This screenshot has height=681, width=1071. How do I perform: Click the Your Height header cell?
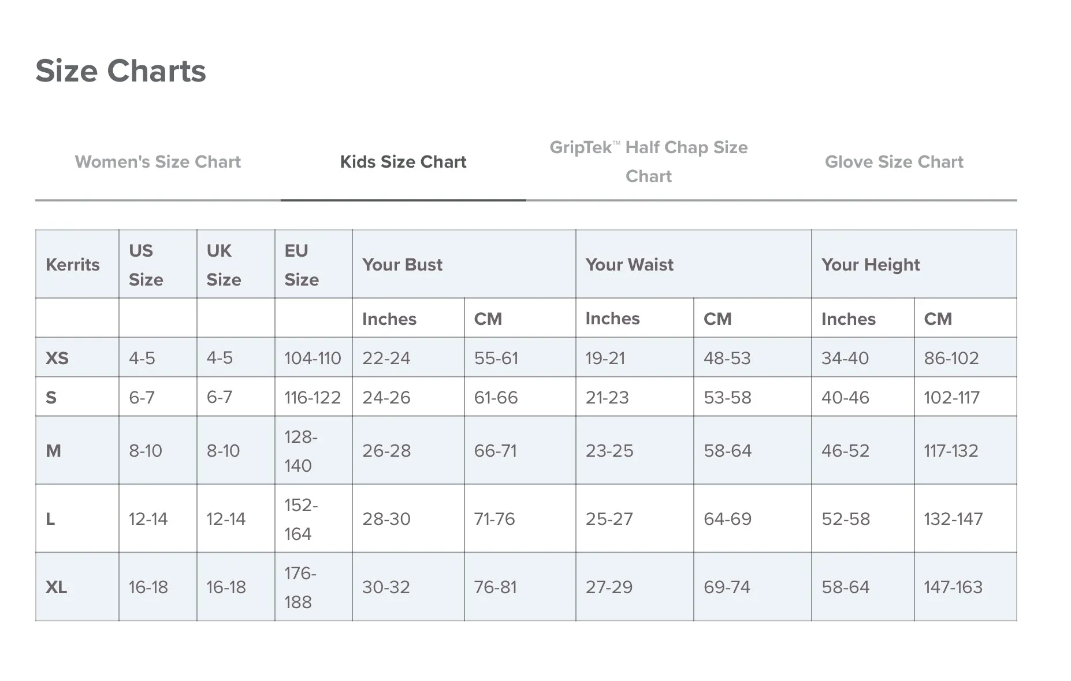[x=914, y=264]
